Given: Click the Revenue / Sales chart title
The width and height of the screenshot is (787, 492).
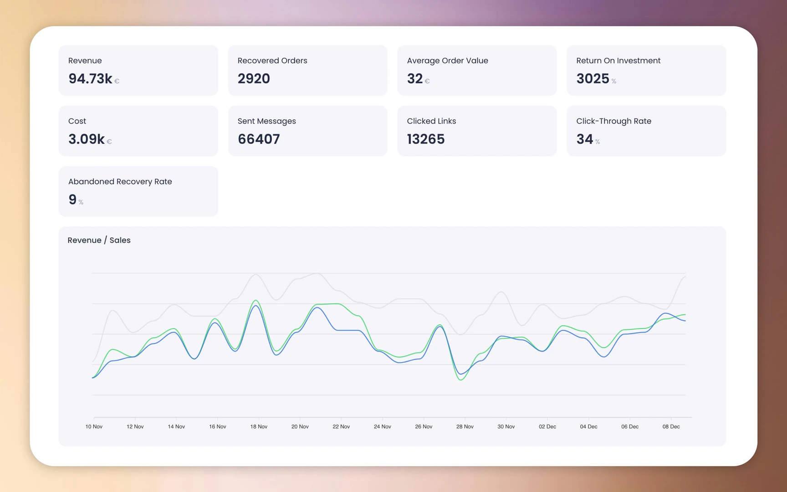Looking at the screenshot, I should pos(99,240).
